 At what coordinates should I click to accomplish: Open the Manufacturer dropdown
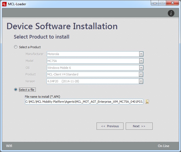click(x=141, y=54)
